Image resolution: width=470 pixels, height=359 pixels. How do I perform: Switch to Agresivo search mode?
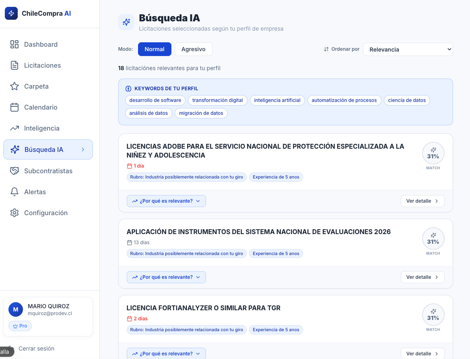pos(193,49)
